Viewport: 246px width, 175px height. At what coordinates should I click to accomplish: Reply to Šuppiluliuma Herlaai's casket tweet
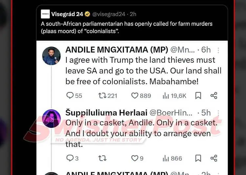pyautogui.click(x=70, y=158)
